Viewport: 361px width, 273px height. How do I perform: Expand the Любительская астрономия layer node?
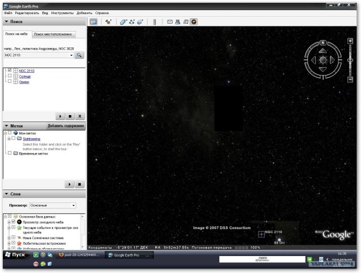coord(9,244)
